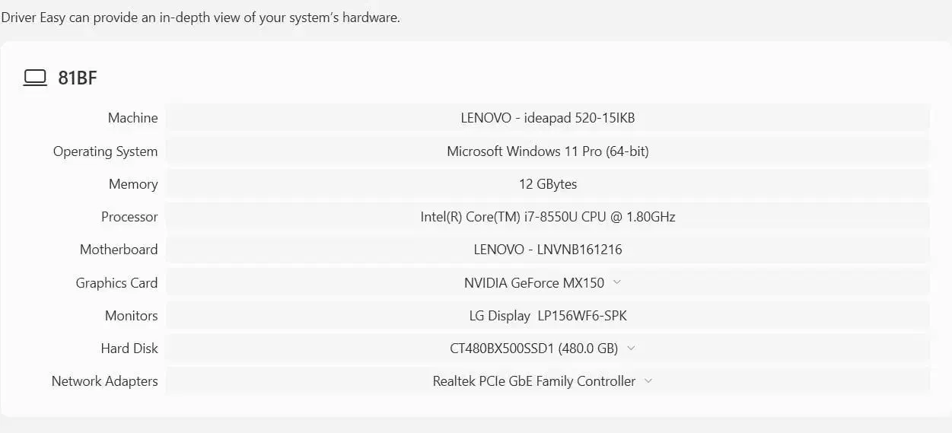
Task: Click the 81BF model heading
Action: click(78, 78)
